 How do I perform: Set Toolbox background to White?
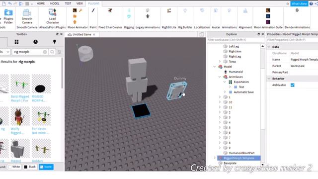(14, 167)
